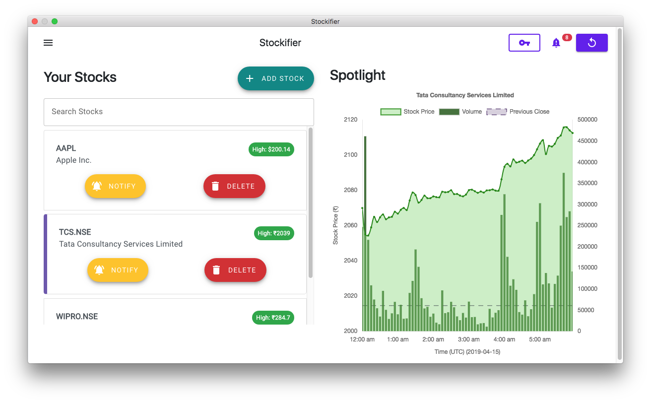
Task: Open the hamburger navigation menu
Action: click(48, 43)
